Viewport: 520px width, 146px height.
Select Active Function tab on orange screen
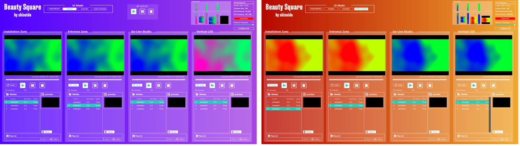(x=361, y=9)
